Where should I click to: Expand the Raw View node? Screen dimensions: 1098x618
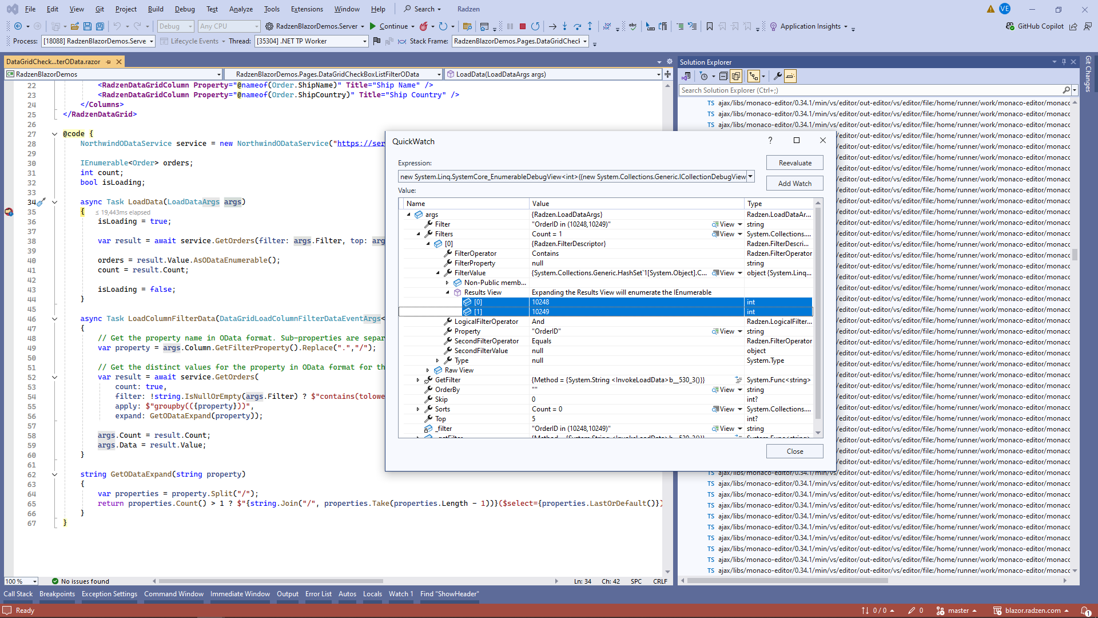coord(428,370)
